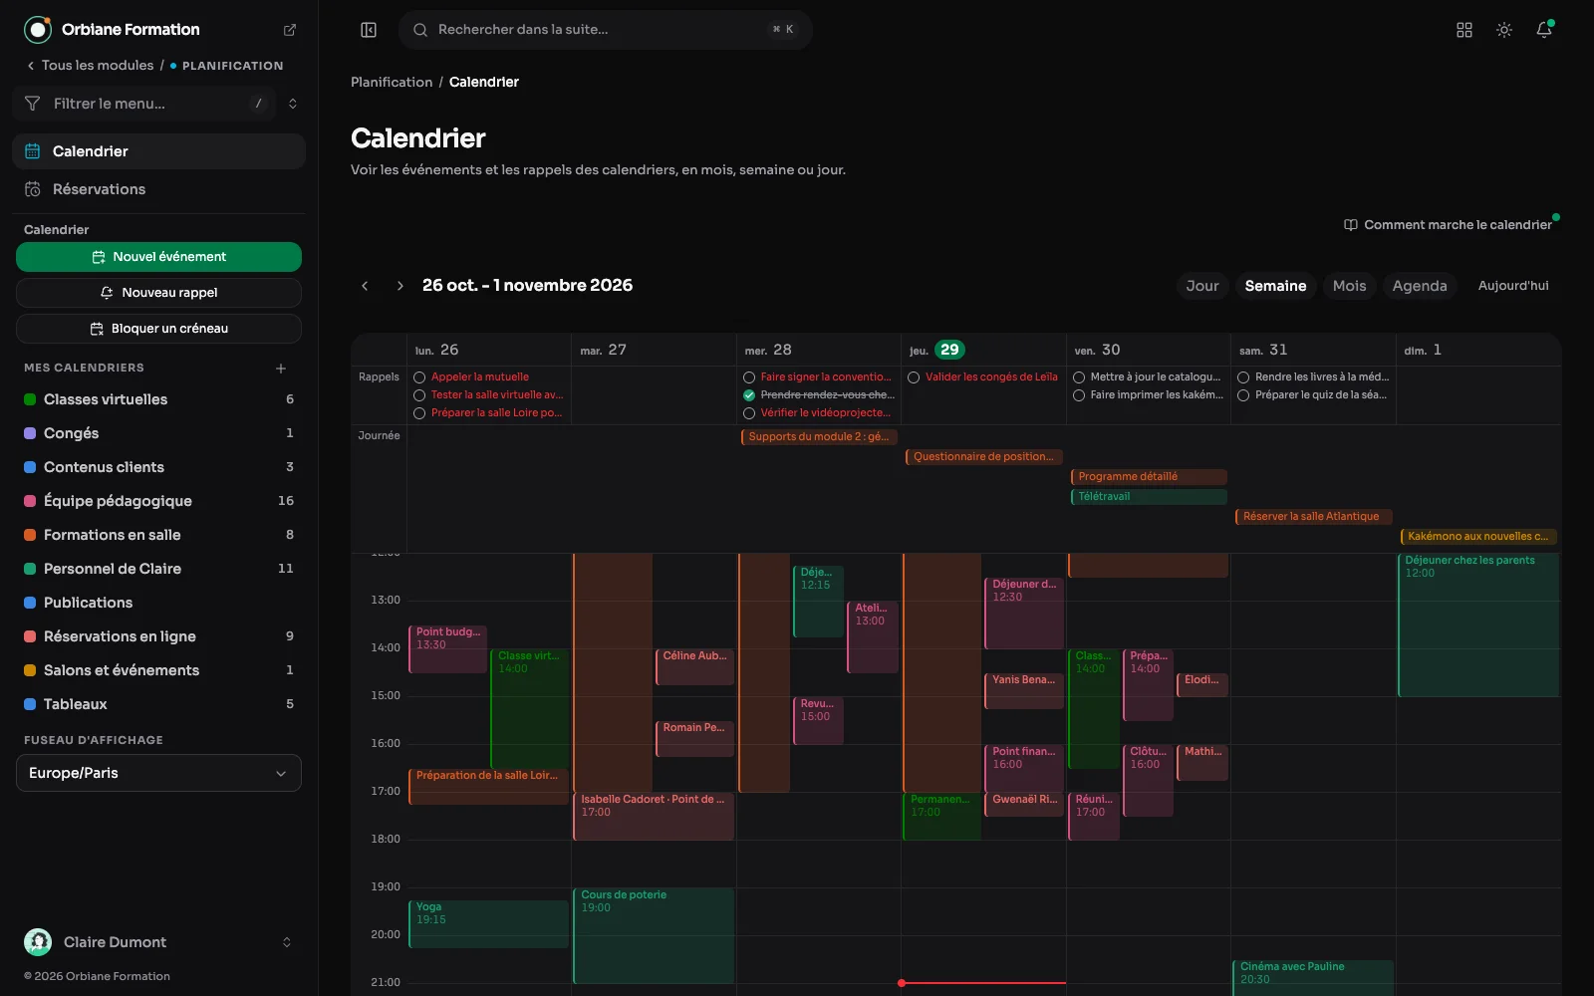Switch to Jour view
The image size is (1594, 996).
[1202, 286]
